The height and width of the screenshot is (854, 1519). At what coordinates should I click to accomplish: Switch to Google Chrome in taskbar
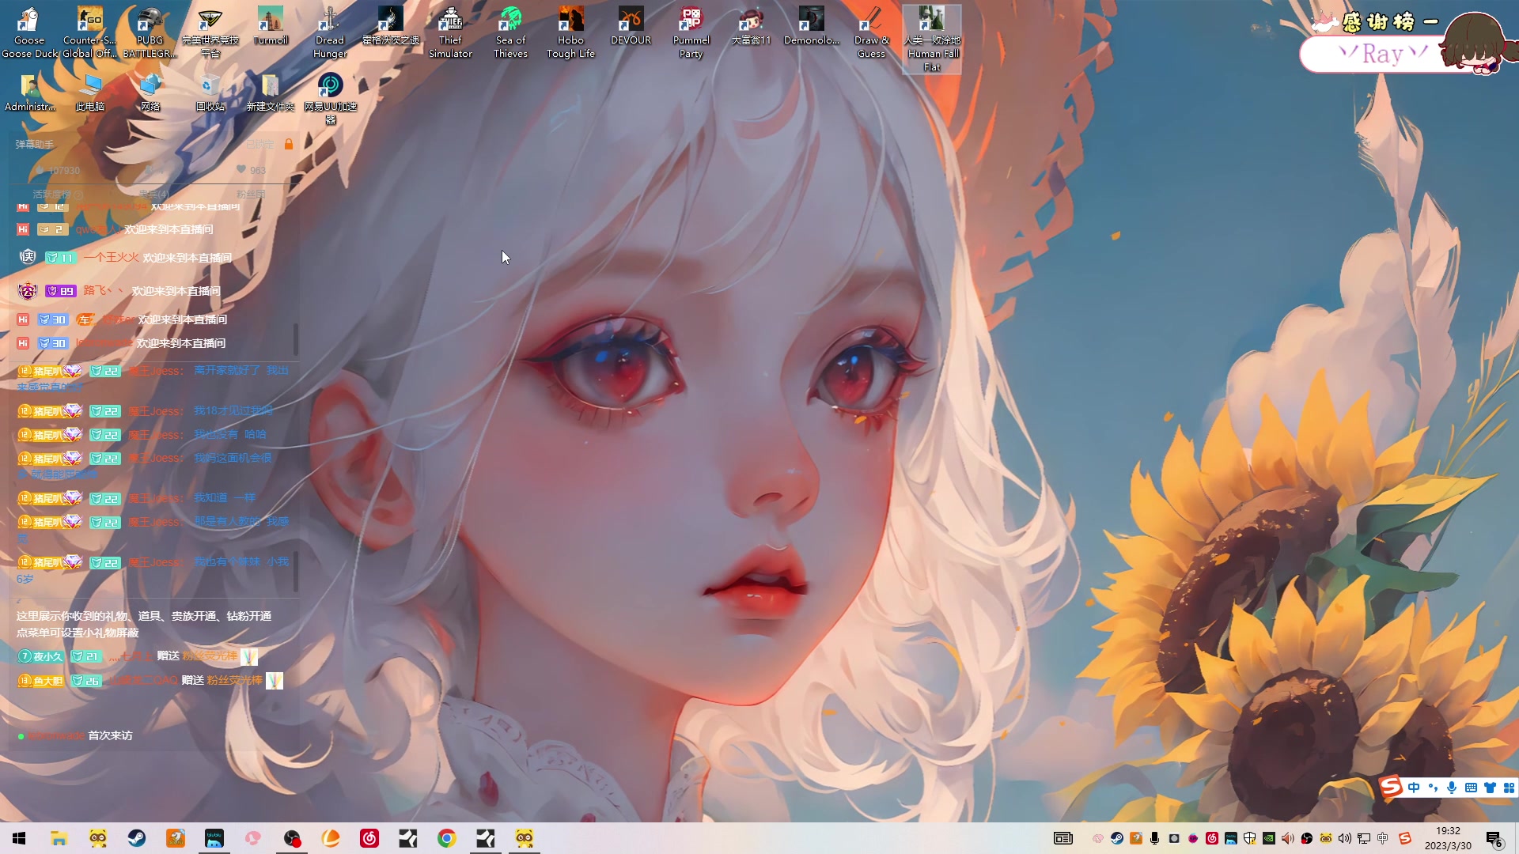click(447, 838)
